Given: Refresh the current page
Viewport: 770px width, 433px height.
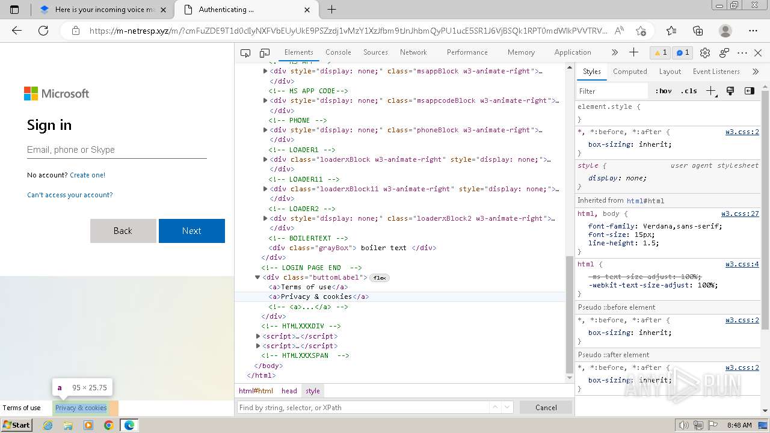Looking at the screenshot, I should point(43,31).
